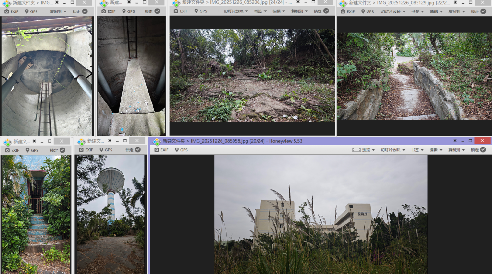Click Honeyview app icon in IMG_20251226_085058 title bar
The width and height of the screenshot is (492, 274).
(157, 141)
